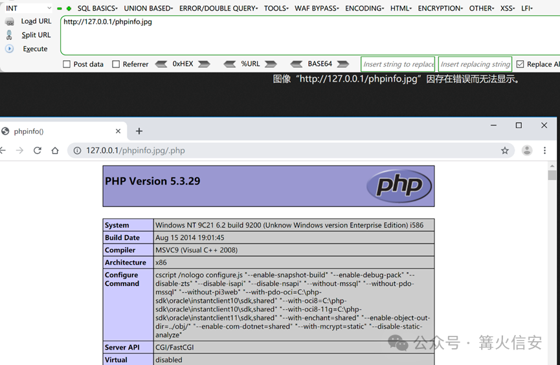560x365 pixels.
Task: Bookmark this page with the star icon
Action: (x=504, y=150)
